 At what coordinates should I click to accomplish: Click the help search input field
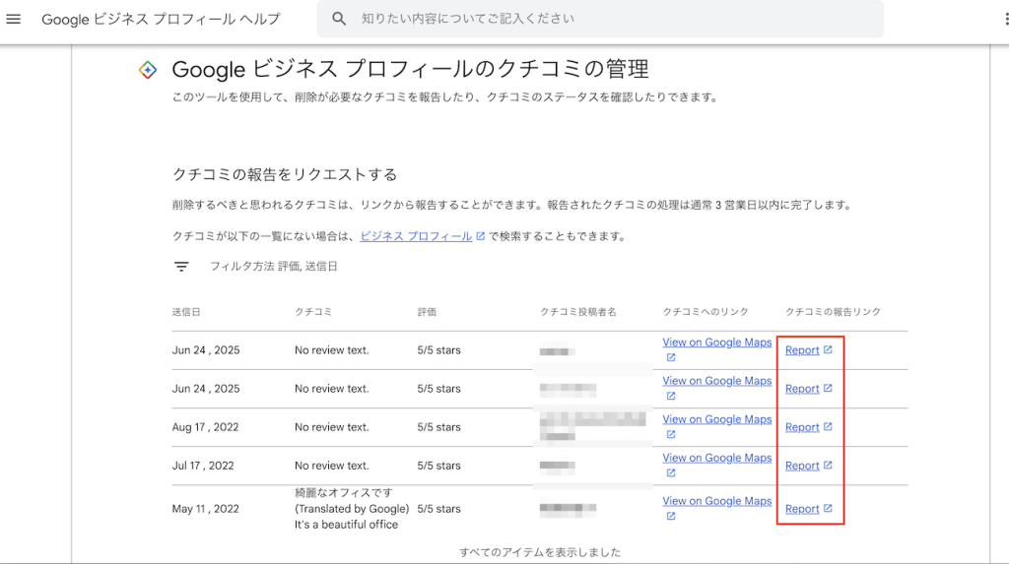coord(611,19)
